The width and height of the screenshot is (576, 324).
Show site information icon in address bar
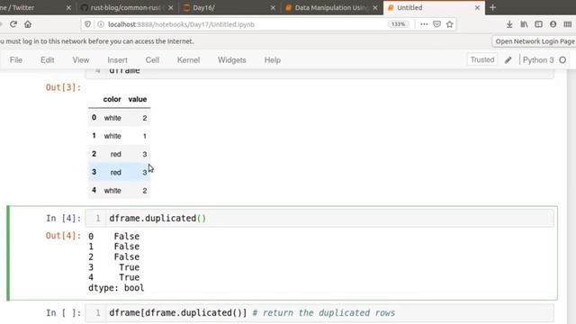tap(101, 24)
